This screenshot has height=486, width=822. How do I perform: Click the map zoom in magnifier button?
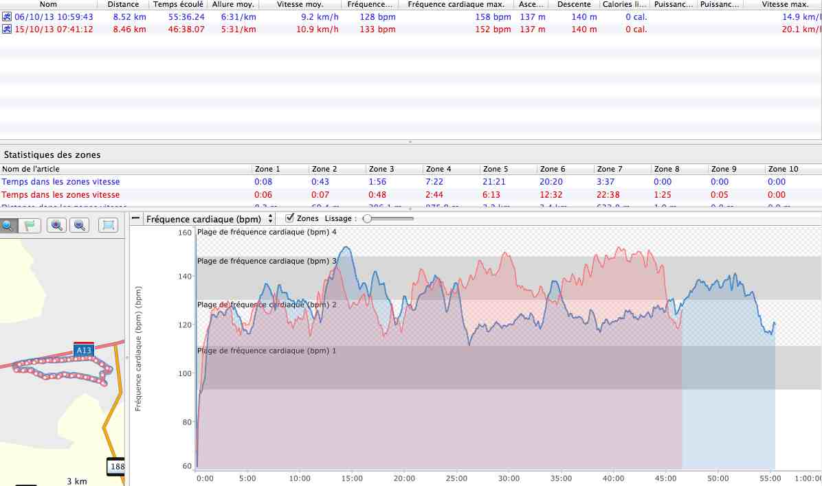tap(56, 224)
